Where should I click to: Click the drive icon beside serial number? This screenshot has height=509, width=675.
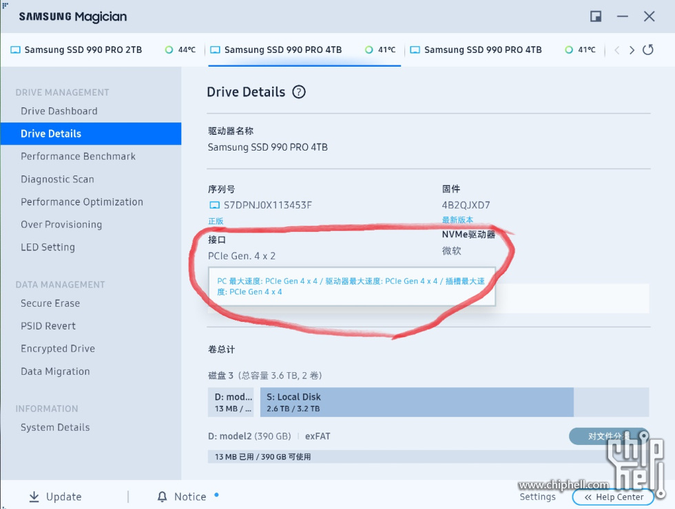pyautogui.click(x=214, y=205)
